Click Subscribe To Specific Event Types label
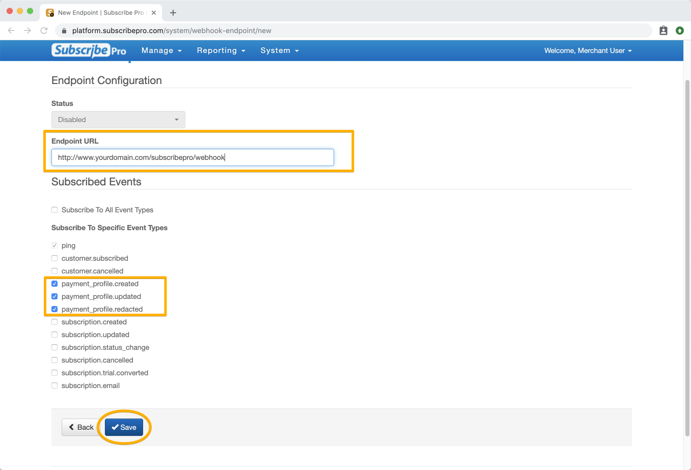The width and height of the screenshot is (691, 470). [109, 228]
